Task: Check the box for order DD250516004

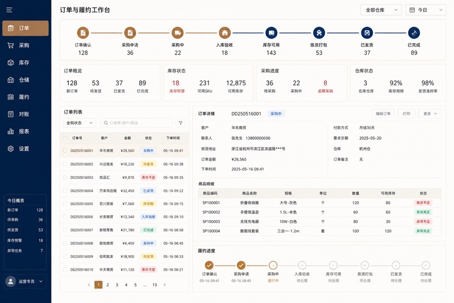Action: coord(65,191)
